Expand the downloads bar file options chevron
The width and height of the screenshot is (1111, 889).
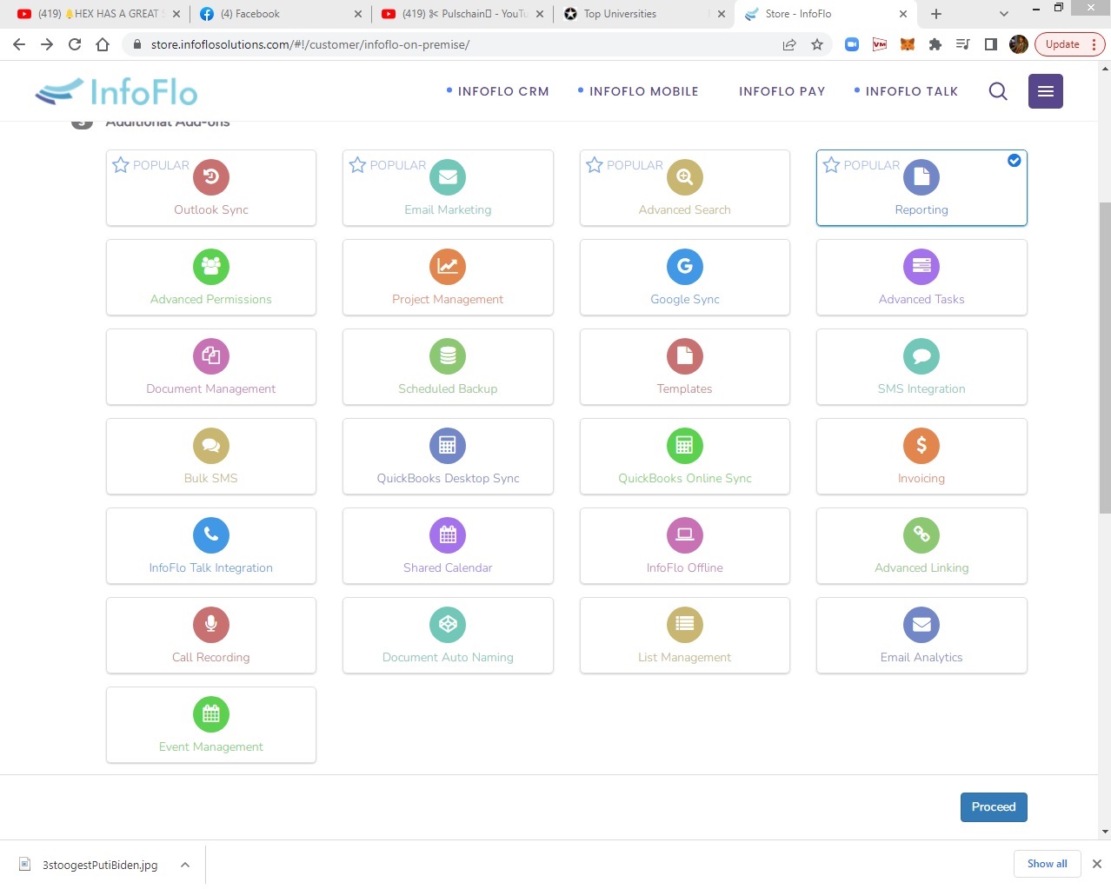coord(185,865)
